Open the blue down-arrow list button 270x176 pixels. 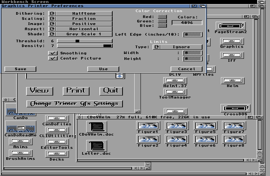(x=120, y=76)
